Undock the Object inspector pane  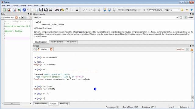pos(190,14)
